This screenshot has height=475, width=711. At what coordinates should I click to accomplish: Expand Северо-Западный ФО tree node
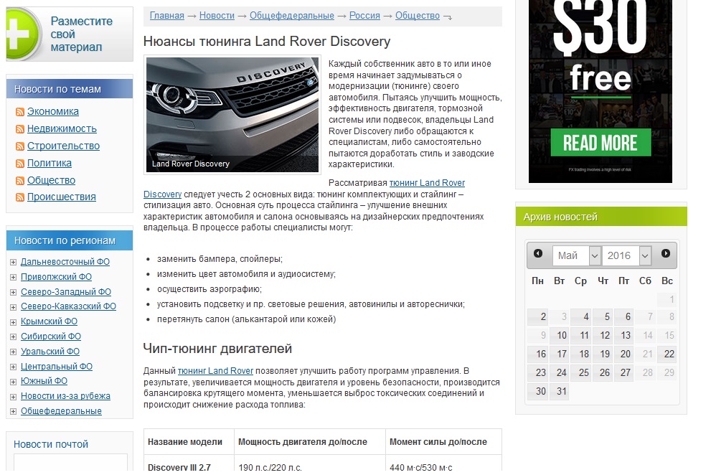click(x=13, y=292)
